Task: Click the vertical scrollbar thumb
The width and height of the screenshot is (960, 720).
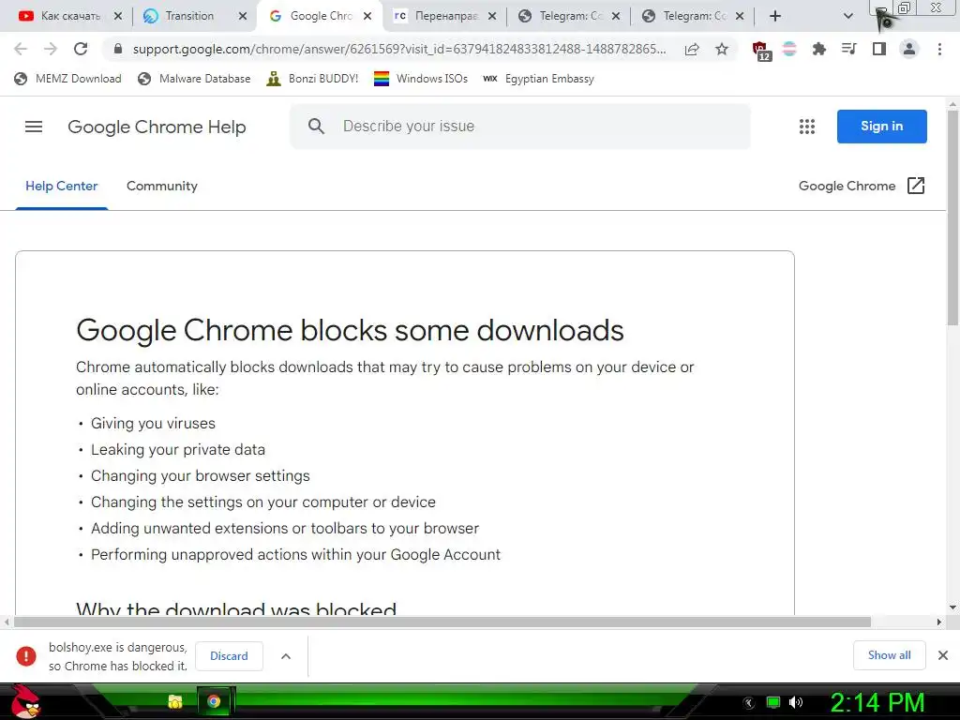Action: (952, 217)
